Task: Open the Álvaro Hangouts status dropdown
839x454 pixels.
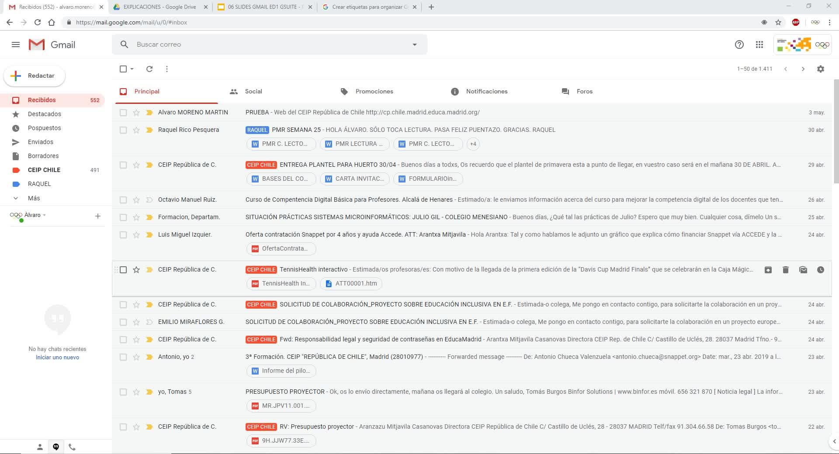Action: click(x=44, y=215)
